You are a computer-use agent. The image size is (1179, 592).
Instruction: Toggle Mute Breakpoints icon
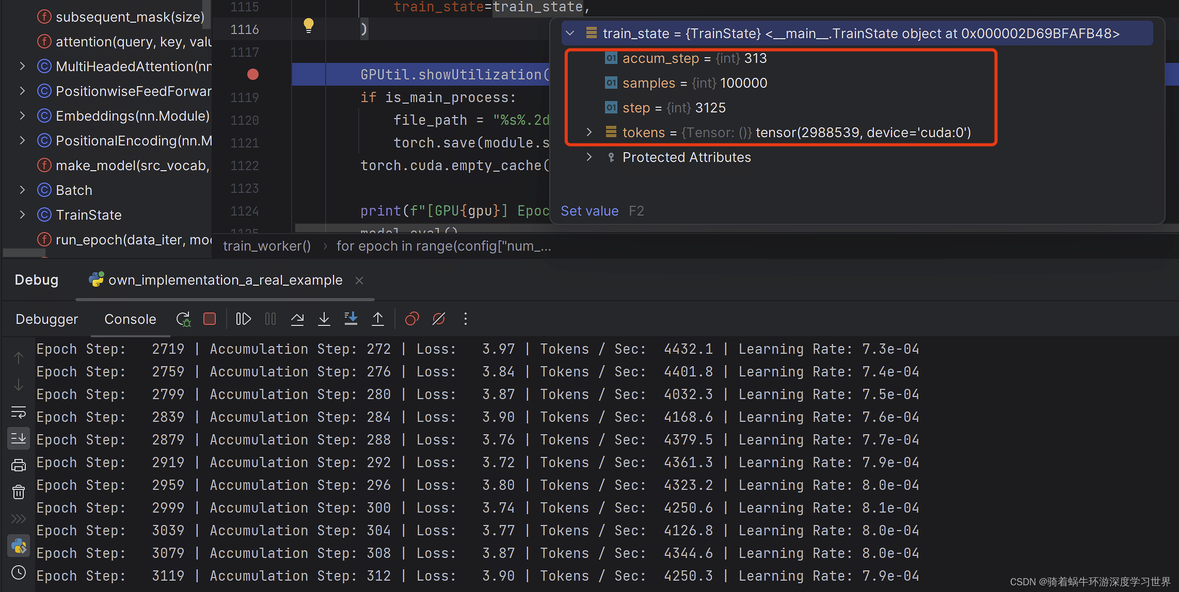point(439,319)
